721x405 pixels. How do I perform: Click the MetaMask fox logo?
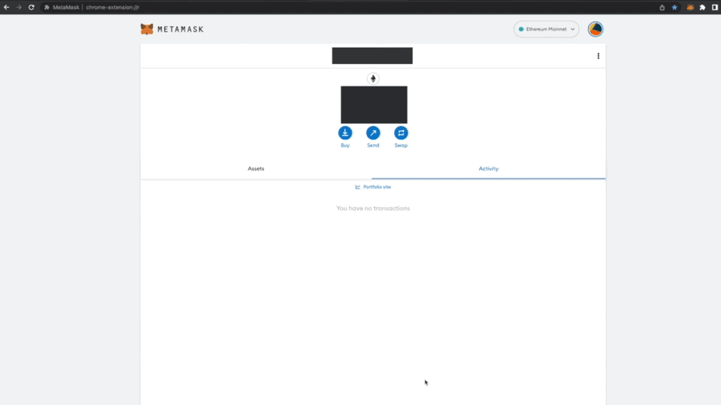(x=147, y=30)
